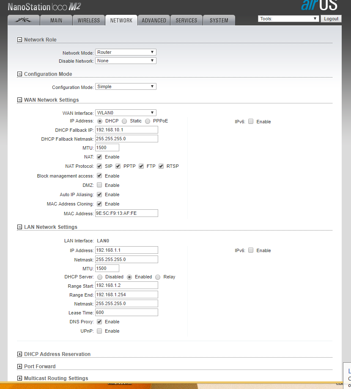Expand the DHCP Address Reservation section
Image resolution: width=351 pixels, height=389 pixels.
[x=19, y=354]
